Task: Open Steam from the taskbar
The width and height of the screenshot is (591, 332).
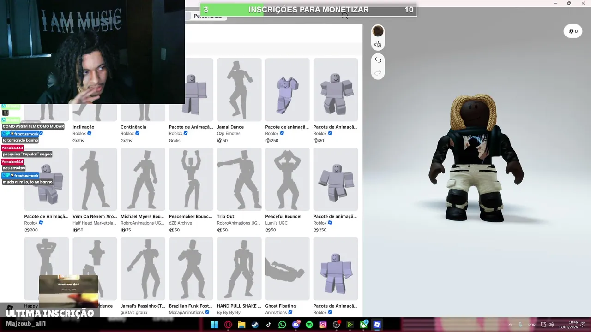Action: coord(255,325)
